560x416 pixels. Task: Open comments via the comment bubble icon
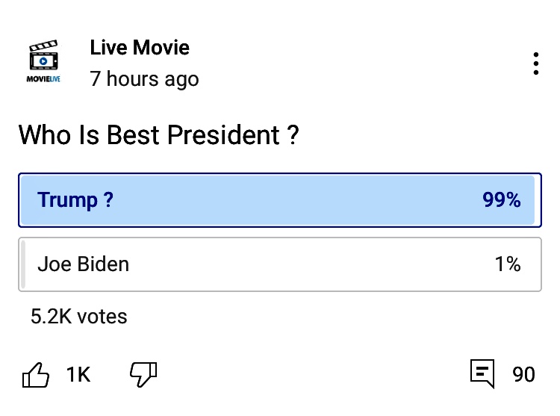(x=482, y=373)
